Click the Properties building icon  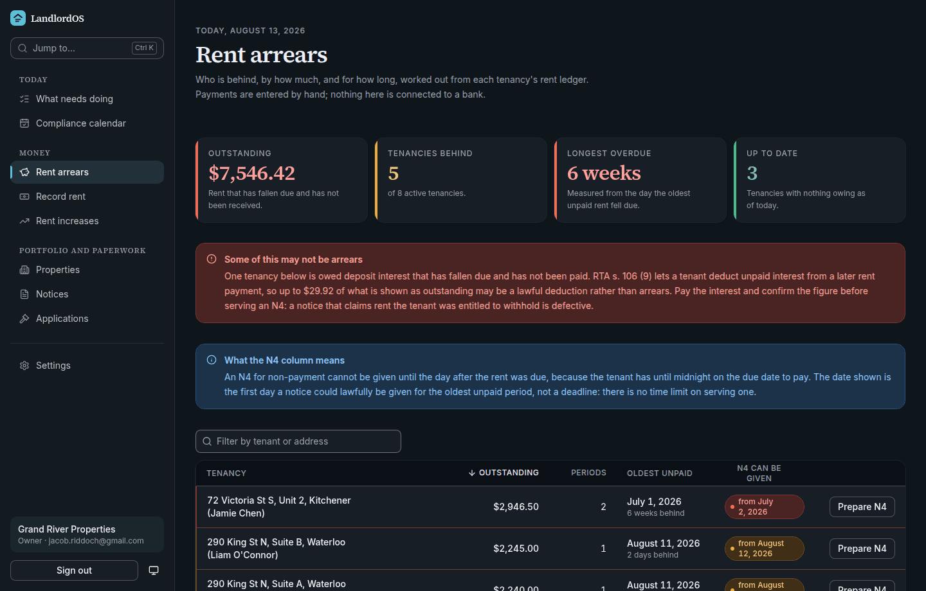(x=24, y=270)
